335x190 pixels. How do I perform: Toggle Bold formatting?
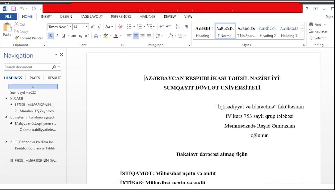50,36
